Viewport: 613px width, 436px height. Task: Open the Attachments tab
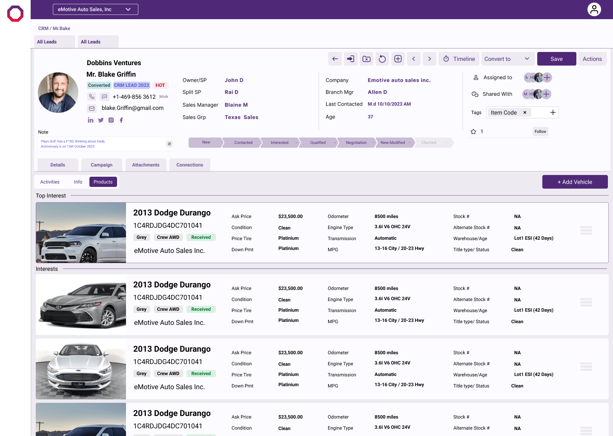click(x=146, y=165)
